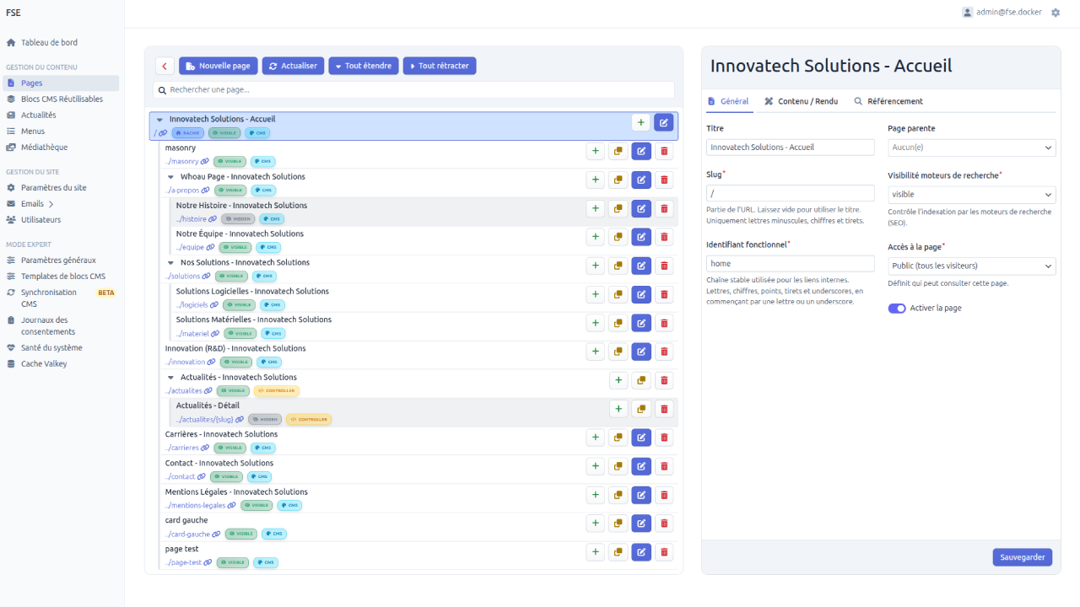Delete the page test row

coord(664,552)
